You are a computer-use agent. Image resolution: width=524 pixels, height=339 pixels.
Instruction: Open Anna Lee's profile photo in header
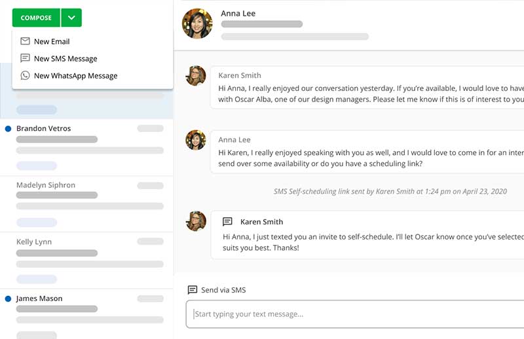197,24
